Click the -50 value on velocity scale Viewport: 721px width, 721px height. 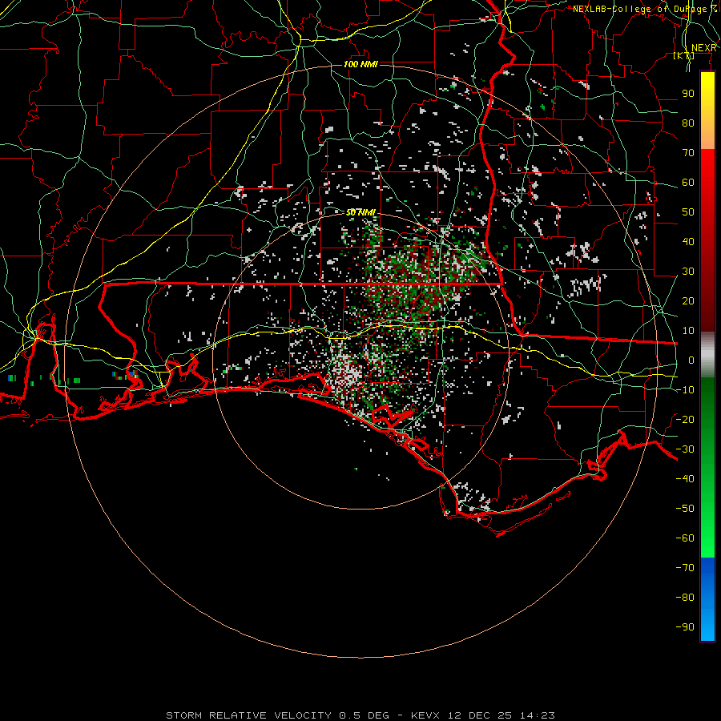[685, 509]
